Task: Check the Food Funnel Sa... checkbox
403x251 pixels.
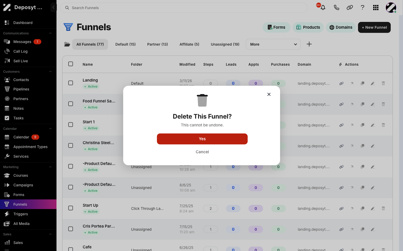Action: tap(71, 104)
